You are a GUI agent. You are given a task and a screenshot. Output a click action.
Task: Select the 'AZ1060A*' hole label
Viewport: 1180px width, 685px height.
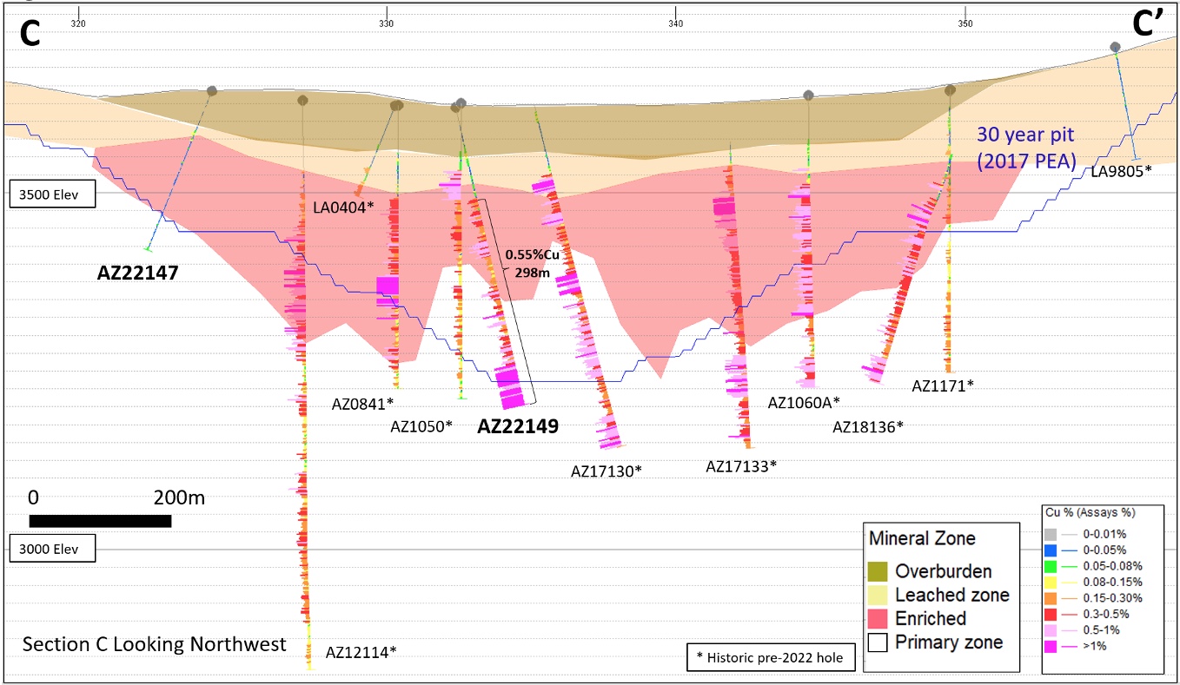(x=804, y=402)
